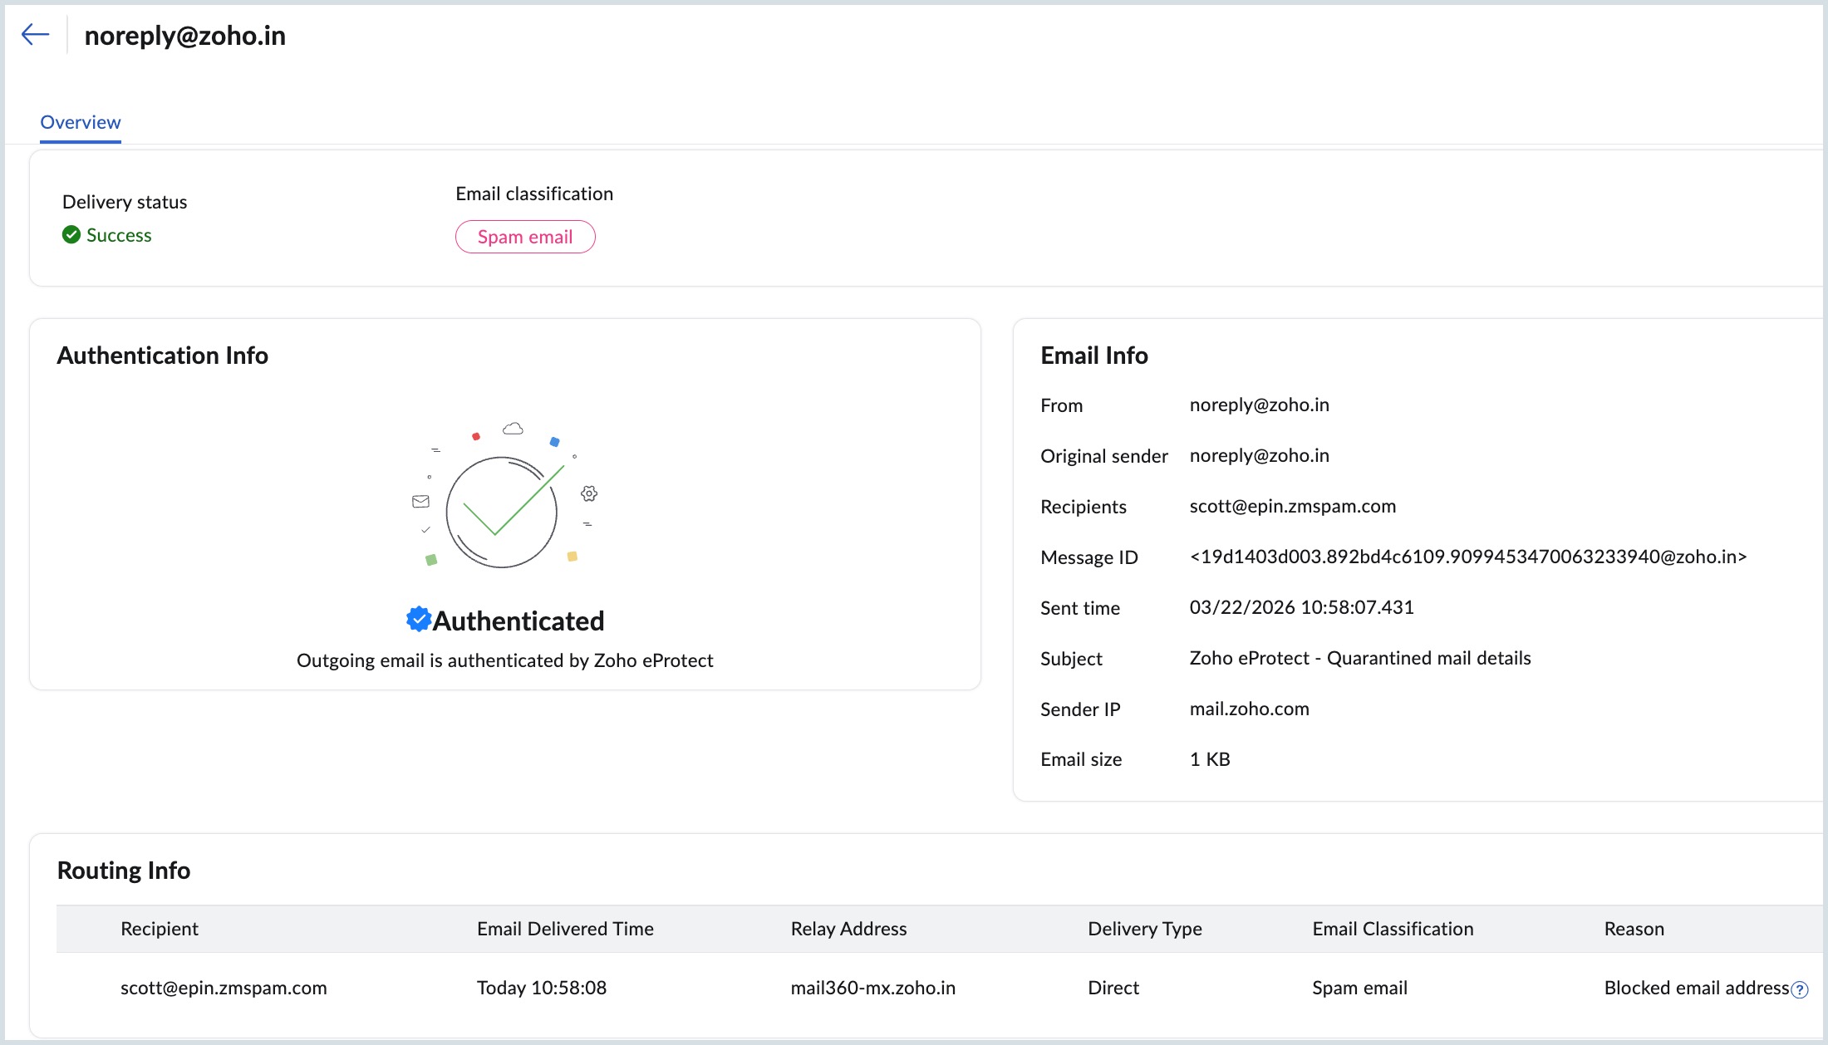Click the Original sender field label

[1104, 456]
